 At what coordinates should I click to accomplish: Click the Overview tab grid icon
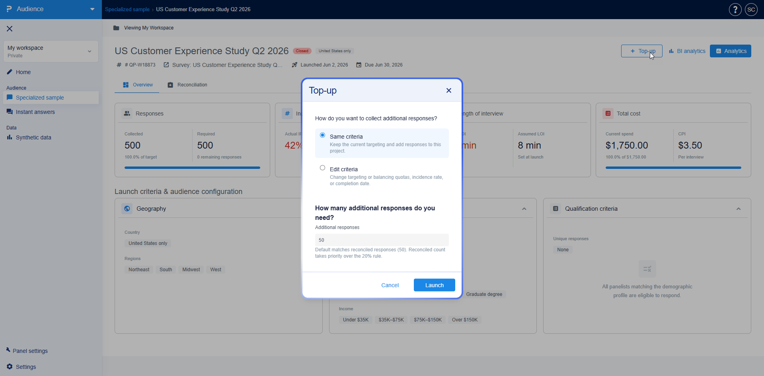click(x=126, y=85)
